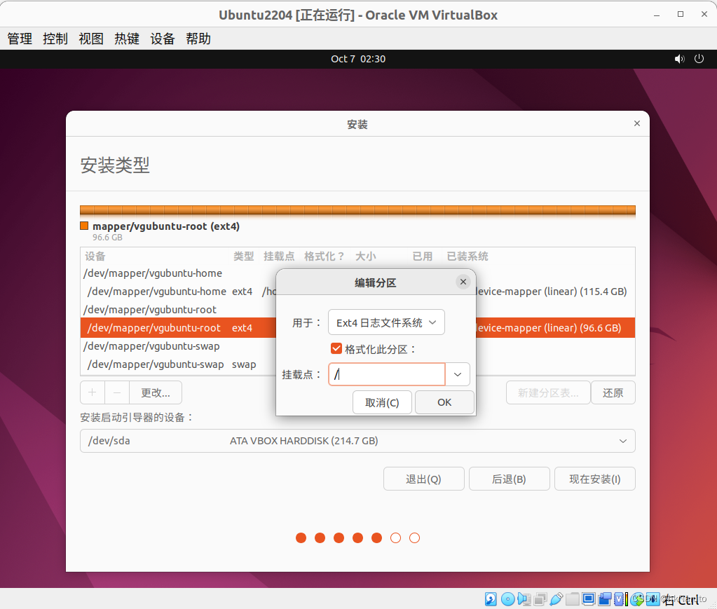Viewport: 717px width, 609px height.
Task: Confirm the partition edit with OK
Action: pos(444,403)
